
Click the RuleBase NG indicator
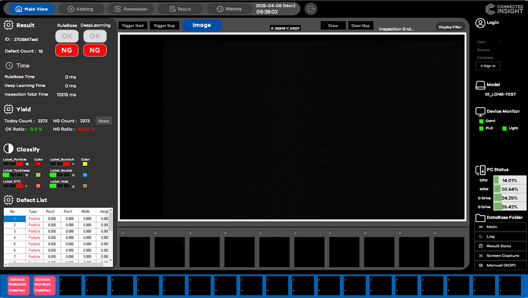pyautogui.click(x=67, y=50)
